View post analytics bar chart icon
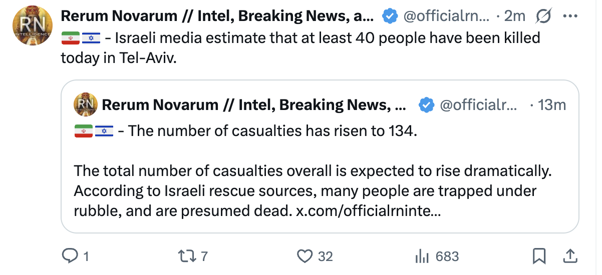602x275 pixels. tap(423, 256)
